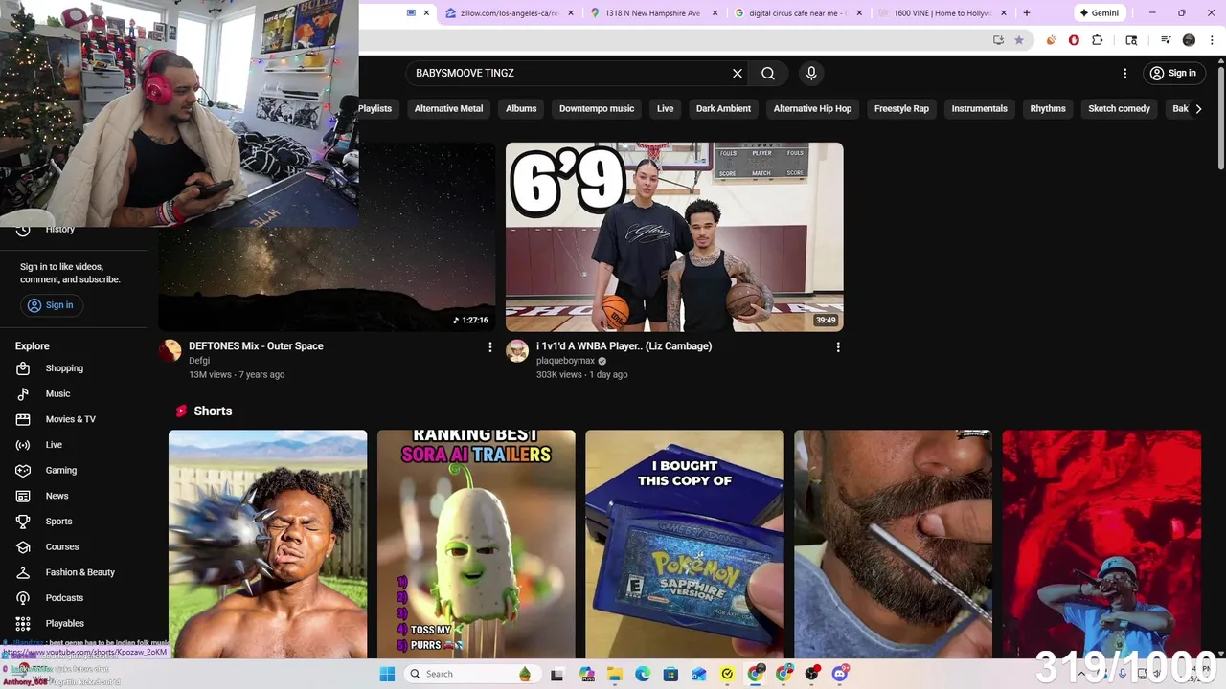The width and height of the screenshot is (1226, 689).
Task: Open the Opera-style red extension icon
Action: tap(1074, 40)
